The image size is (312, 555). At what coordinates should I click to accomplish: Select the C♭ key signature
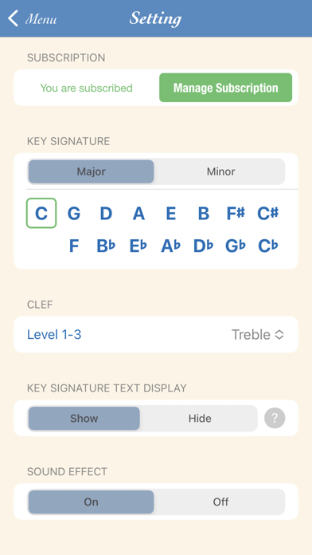pos(268,246)
